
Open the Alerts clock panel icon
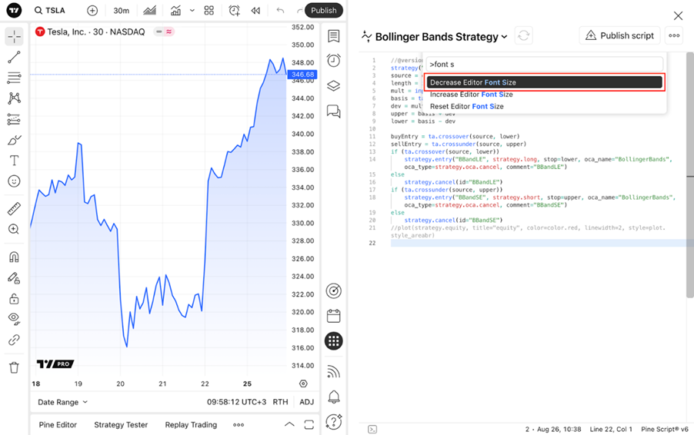pos(334,61)
